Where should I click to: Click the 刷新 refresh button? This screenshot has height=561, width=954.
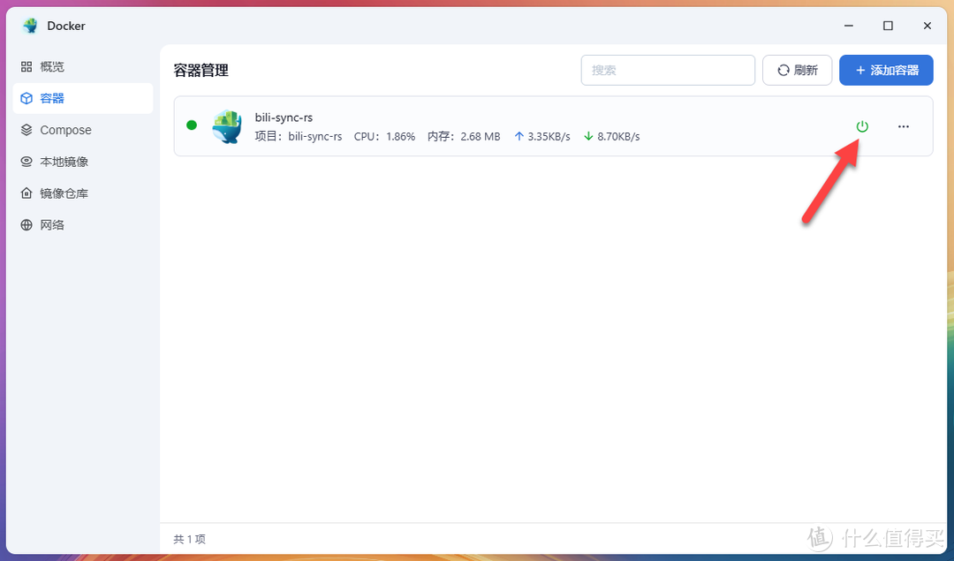tap(797, 70)
